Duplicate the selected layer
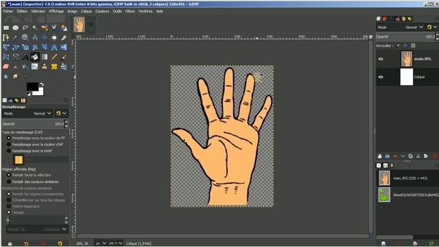 pos(410,156)
